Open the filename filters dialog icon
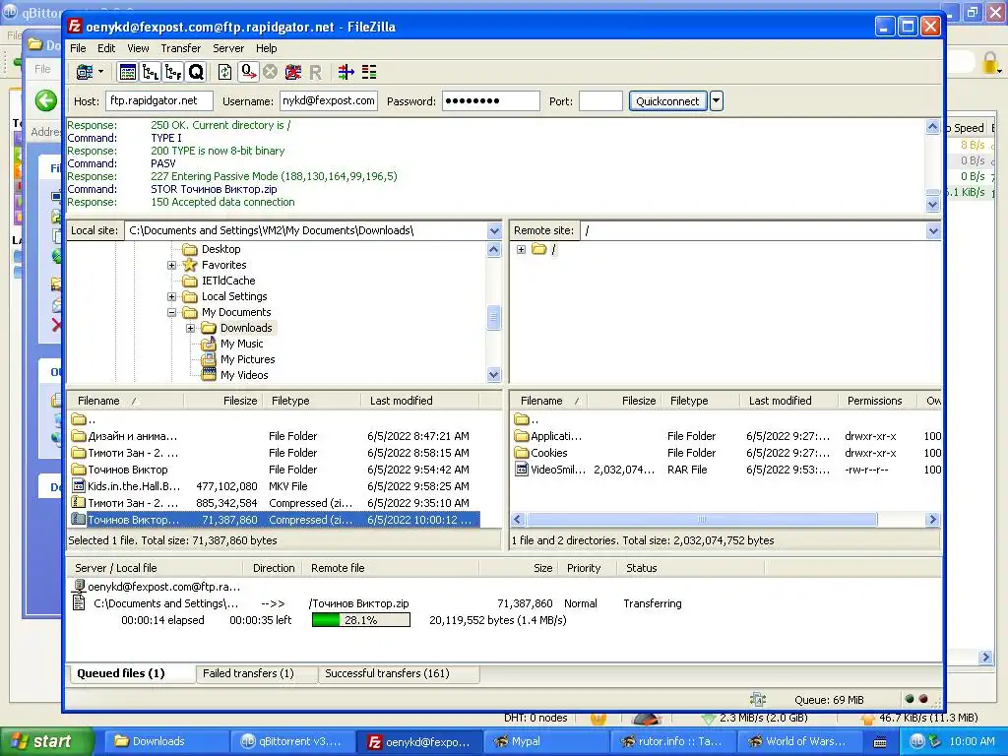 pyautogui.click(x=346, y=72)
